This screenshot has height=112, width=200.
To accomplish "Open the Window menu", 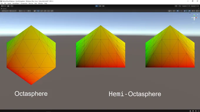I will (x=41, y=4).
